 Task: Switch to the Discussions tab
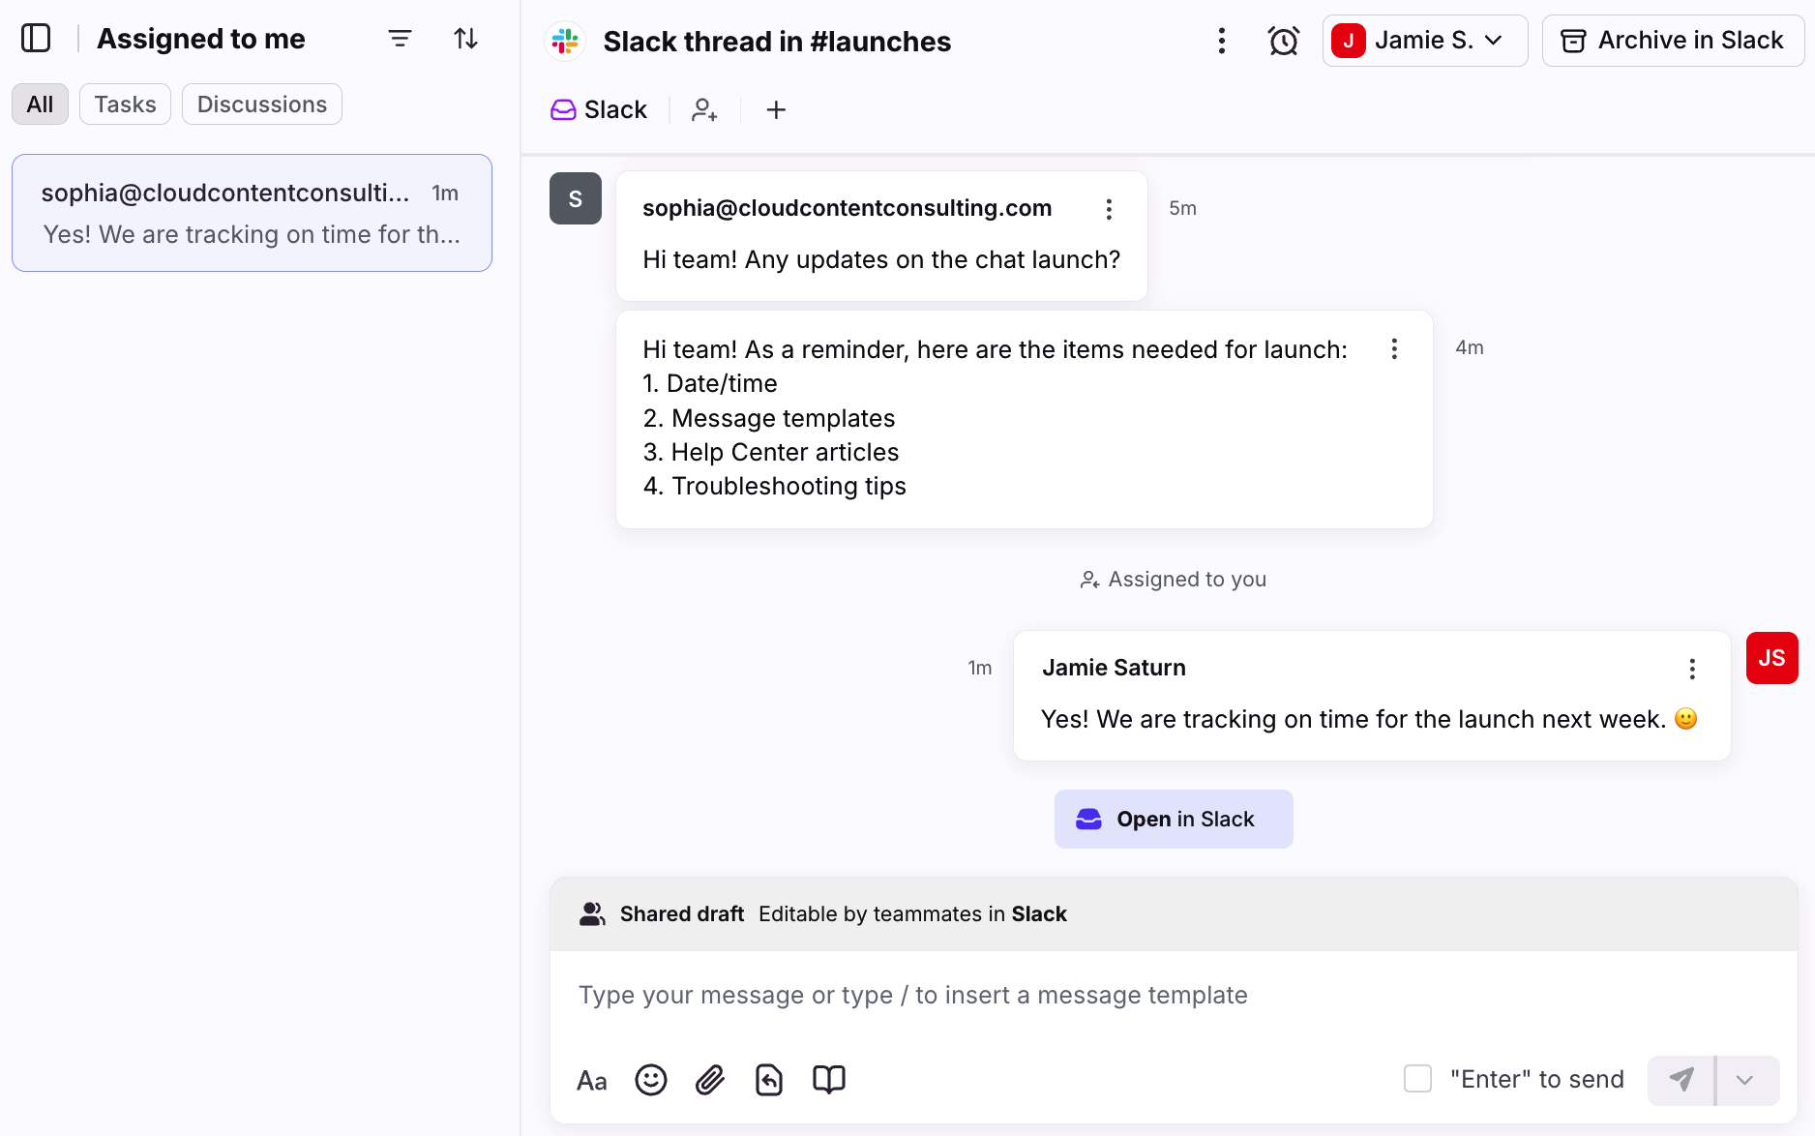pos(261,105)
